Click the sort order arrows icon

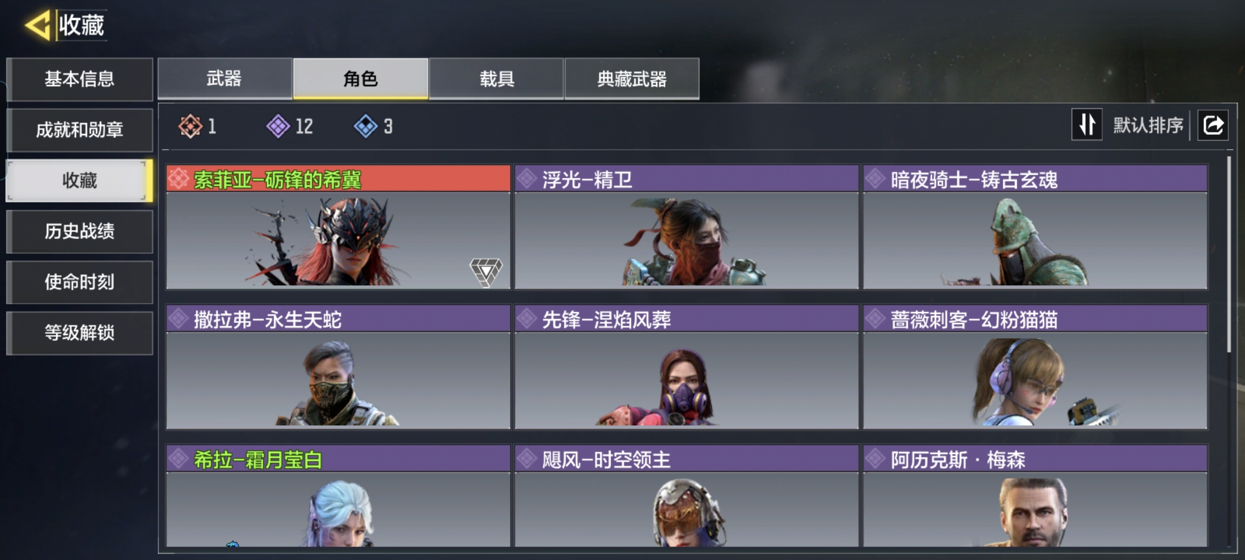pyautogui.click(x=1087, y=124)
